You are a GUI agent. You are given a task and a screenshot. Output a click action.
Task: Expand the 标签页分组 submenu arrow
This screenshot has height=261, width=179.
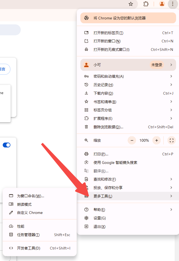(x=171, y=110)
